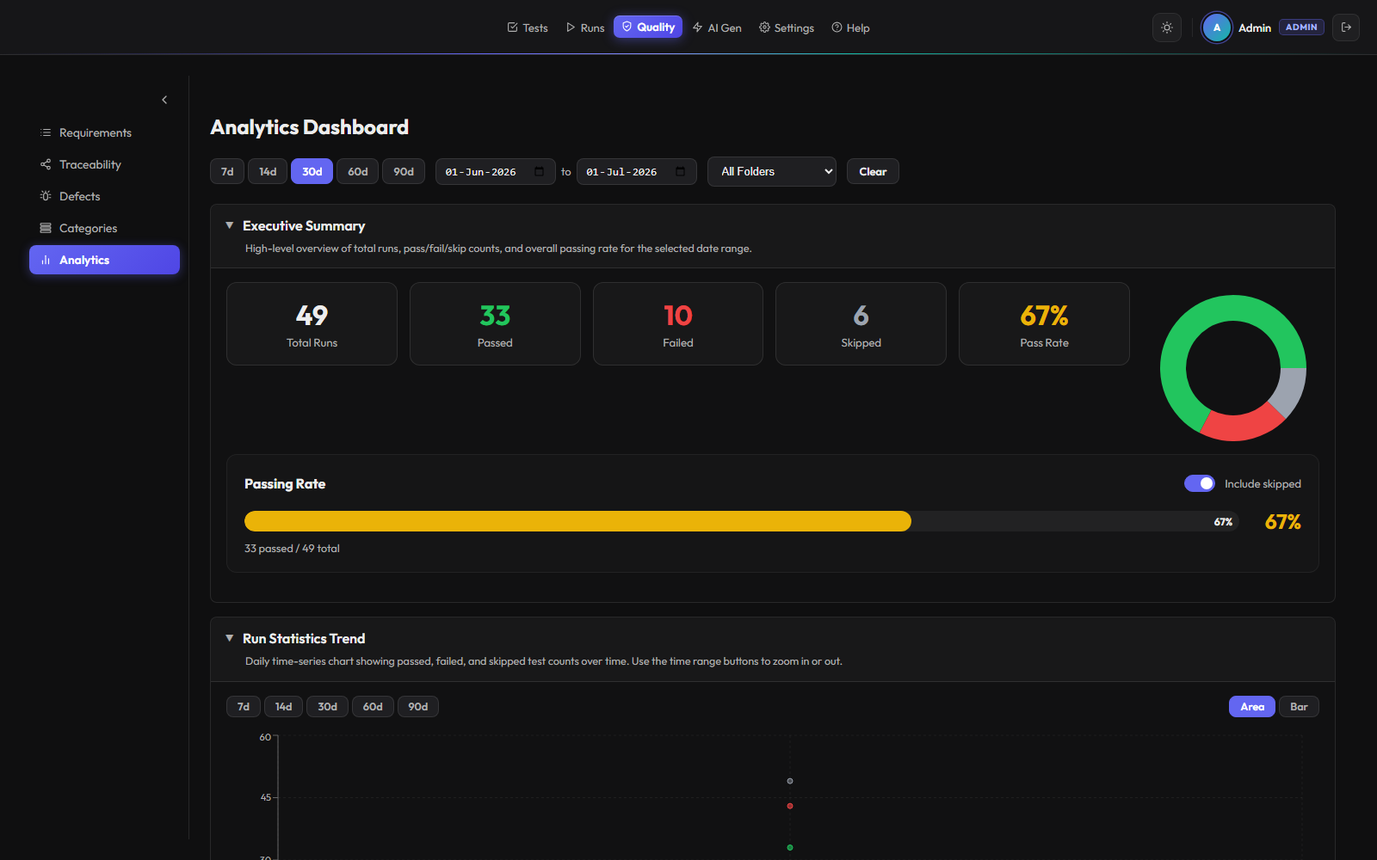Click the AI Gen lightning icon

(698, 28)
